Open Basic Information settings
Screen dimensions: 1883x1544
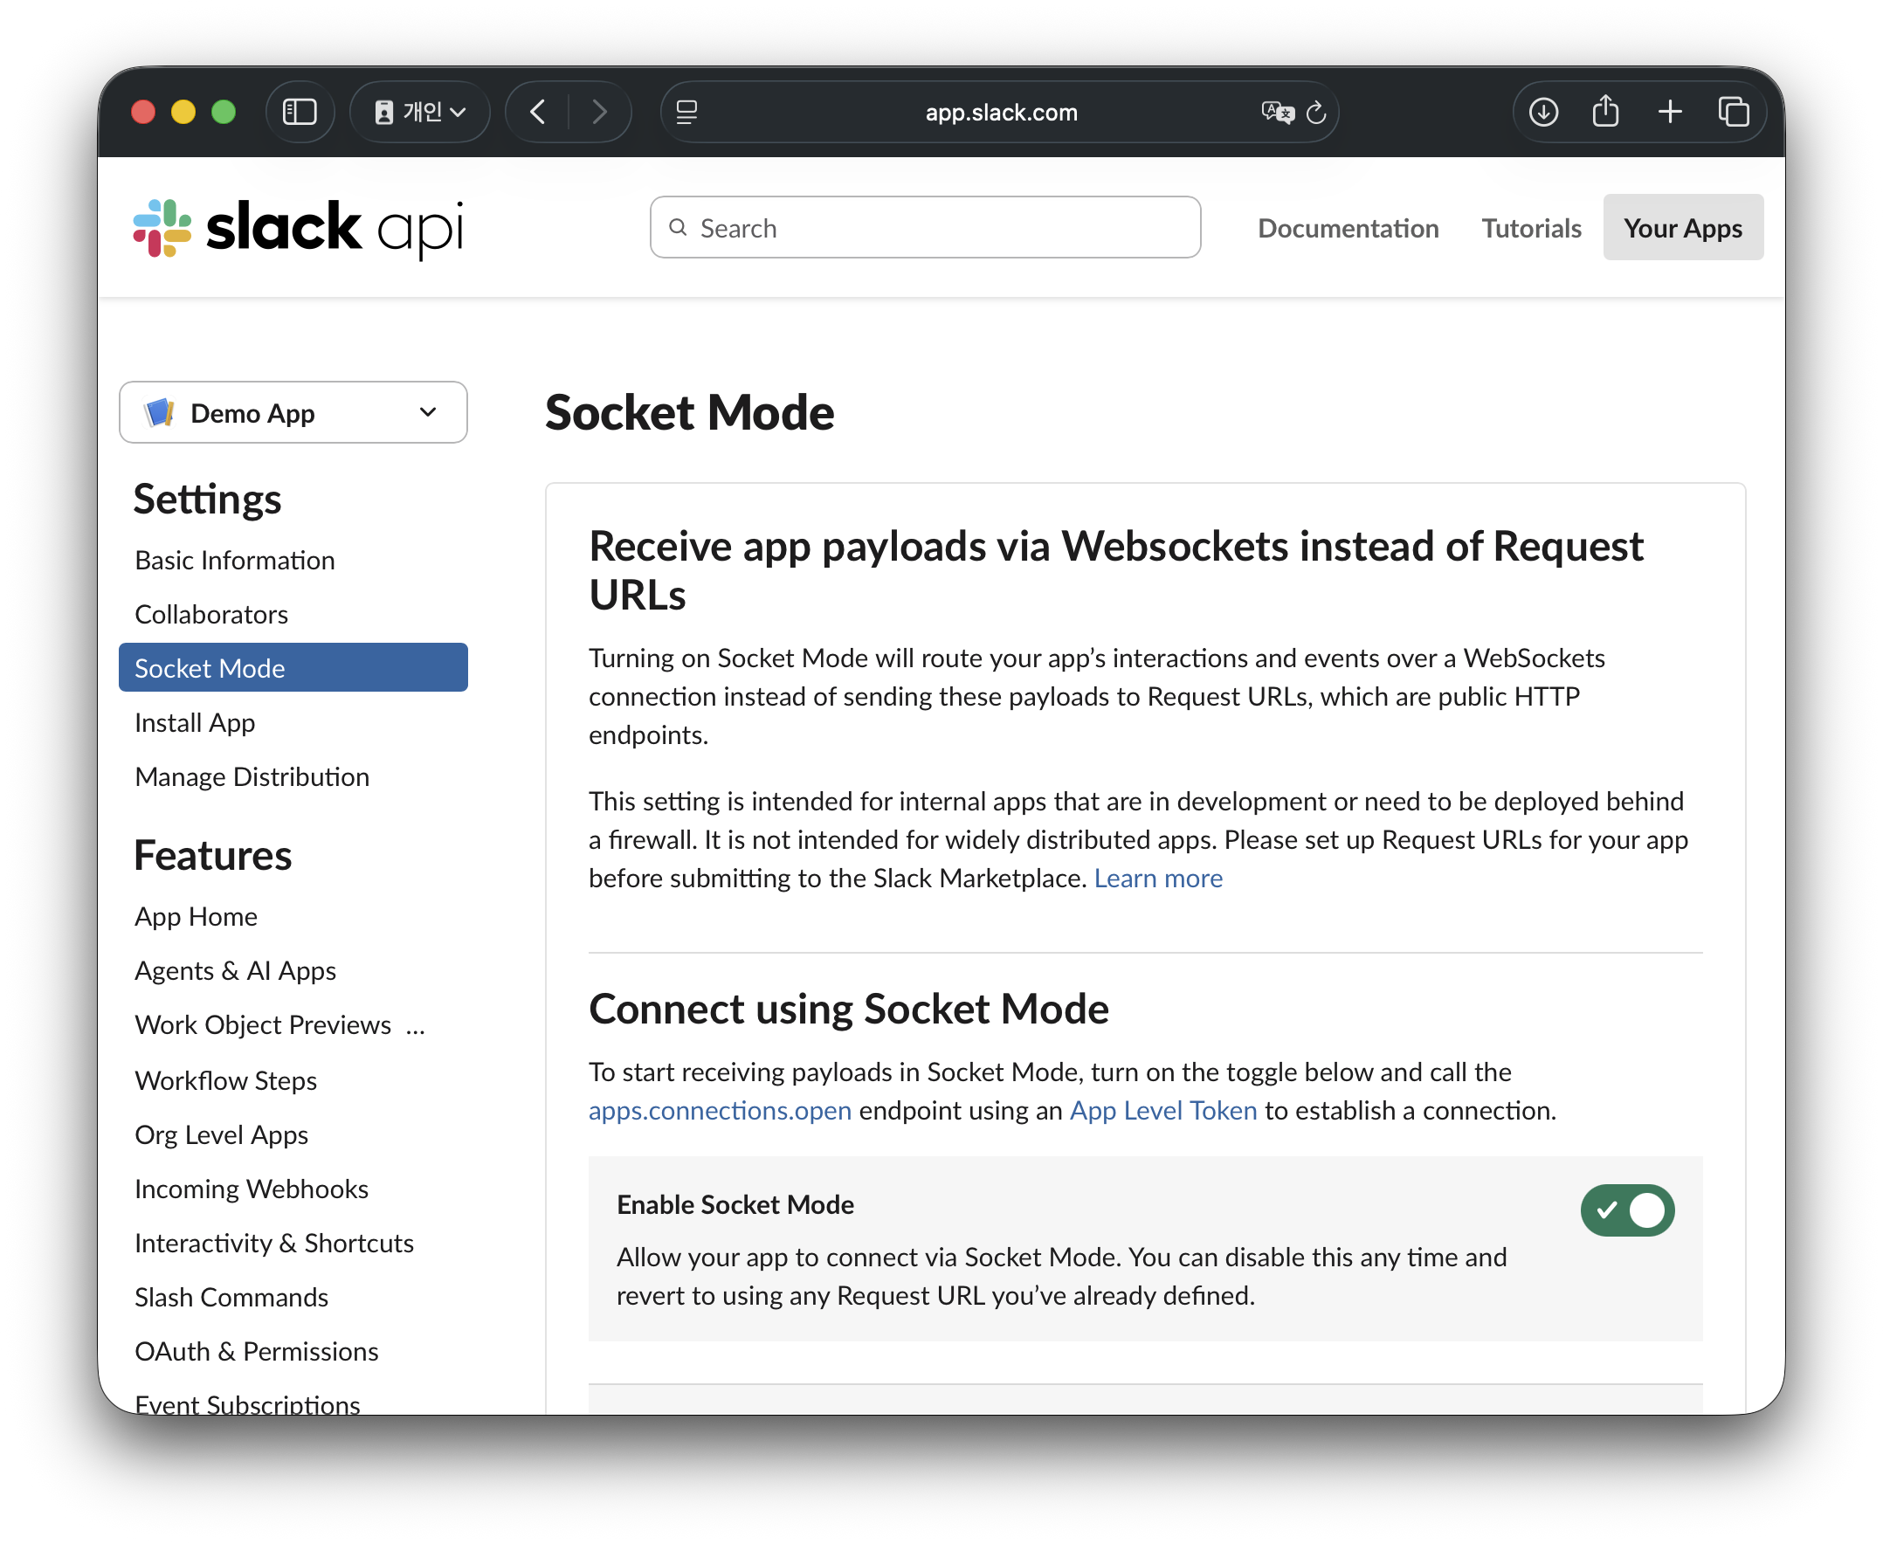click(x=235, y=561)
